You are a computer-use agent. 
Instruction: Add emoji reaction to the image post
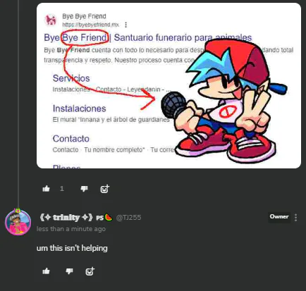105,189
